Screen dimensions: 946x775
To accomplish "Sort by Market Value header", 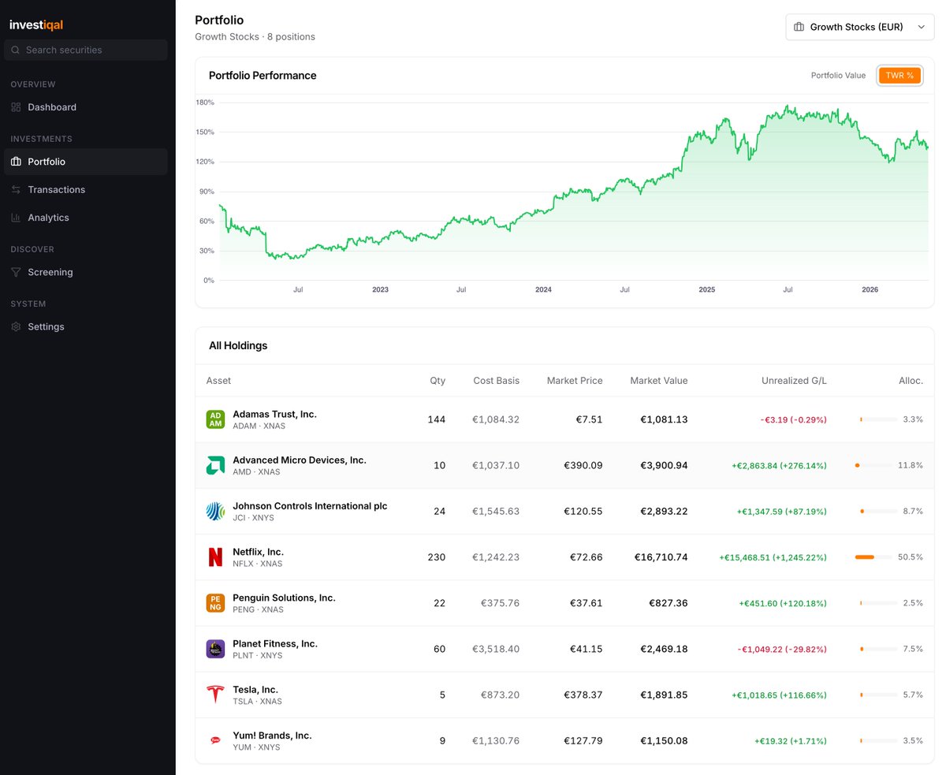I will [659, 381].
